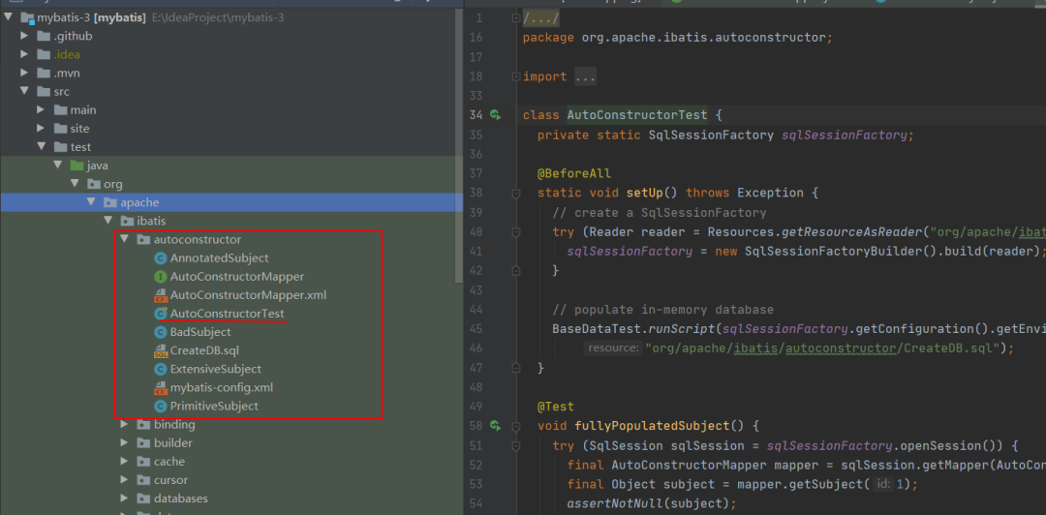Click the @Test annotation at line 49
1046x515 pixels.
(556, 407)
